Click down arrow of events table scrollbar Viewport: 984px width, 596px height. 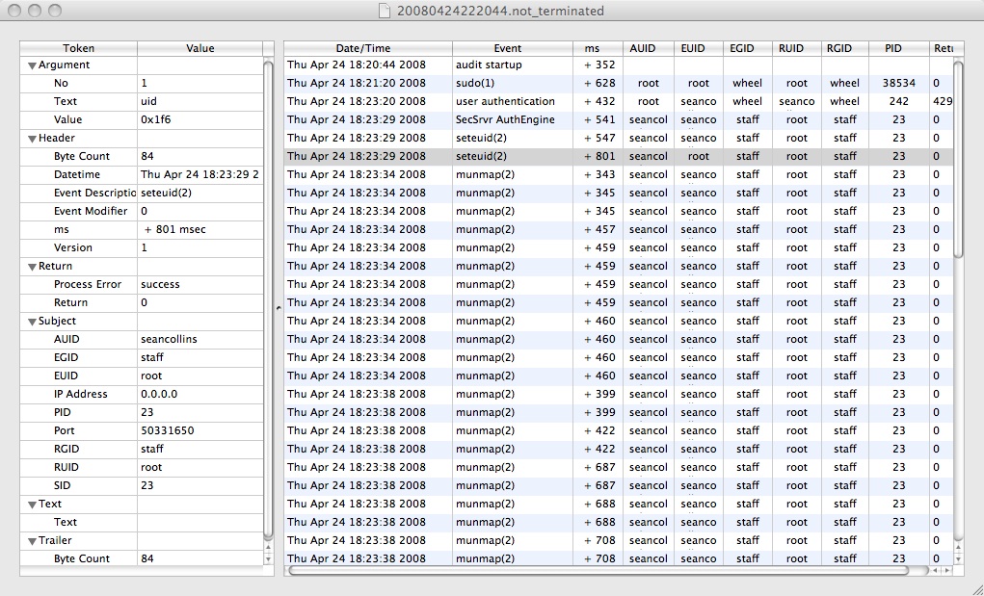pos(958,559)
